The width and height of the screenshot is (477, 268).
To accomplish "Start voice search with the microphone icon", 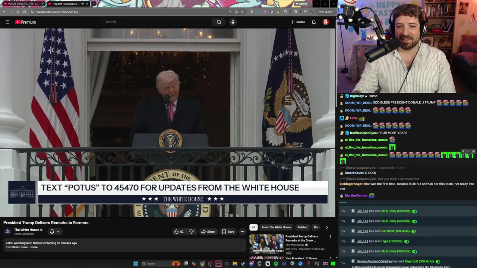I will click(x=233, y=22).
